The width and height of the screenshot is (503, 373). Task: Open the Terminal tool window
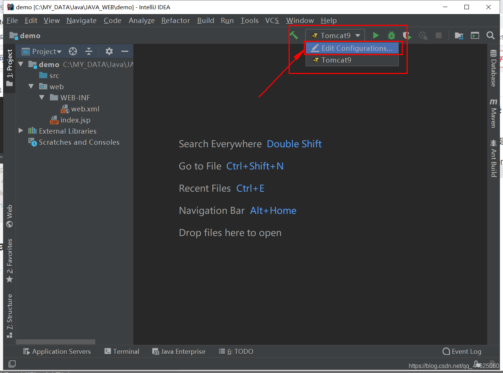[122, 352]
